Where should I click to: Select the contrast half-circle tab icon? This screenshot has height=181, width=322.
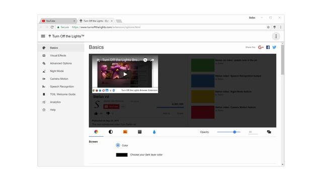(x=111, y=132)
